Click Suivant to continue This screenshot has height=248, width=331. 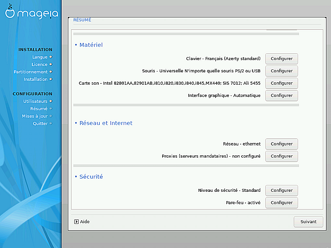(x=308, y=222)
